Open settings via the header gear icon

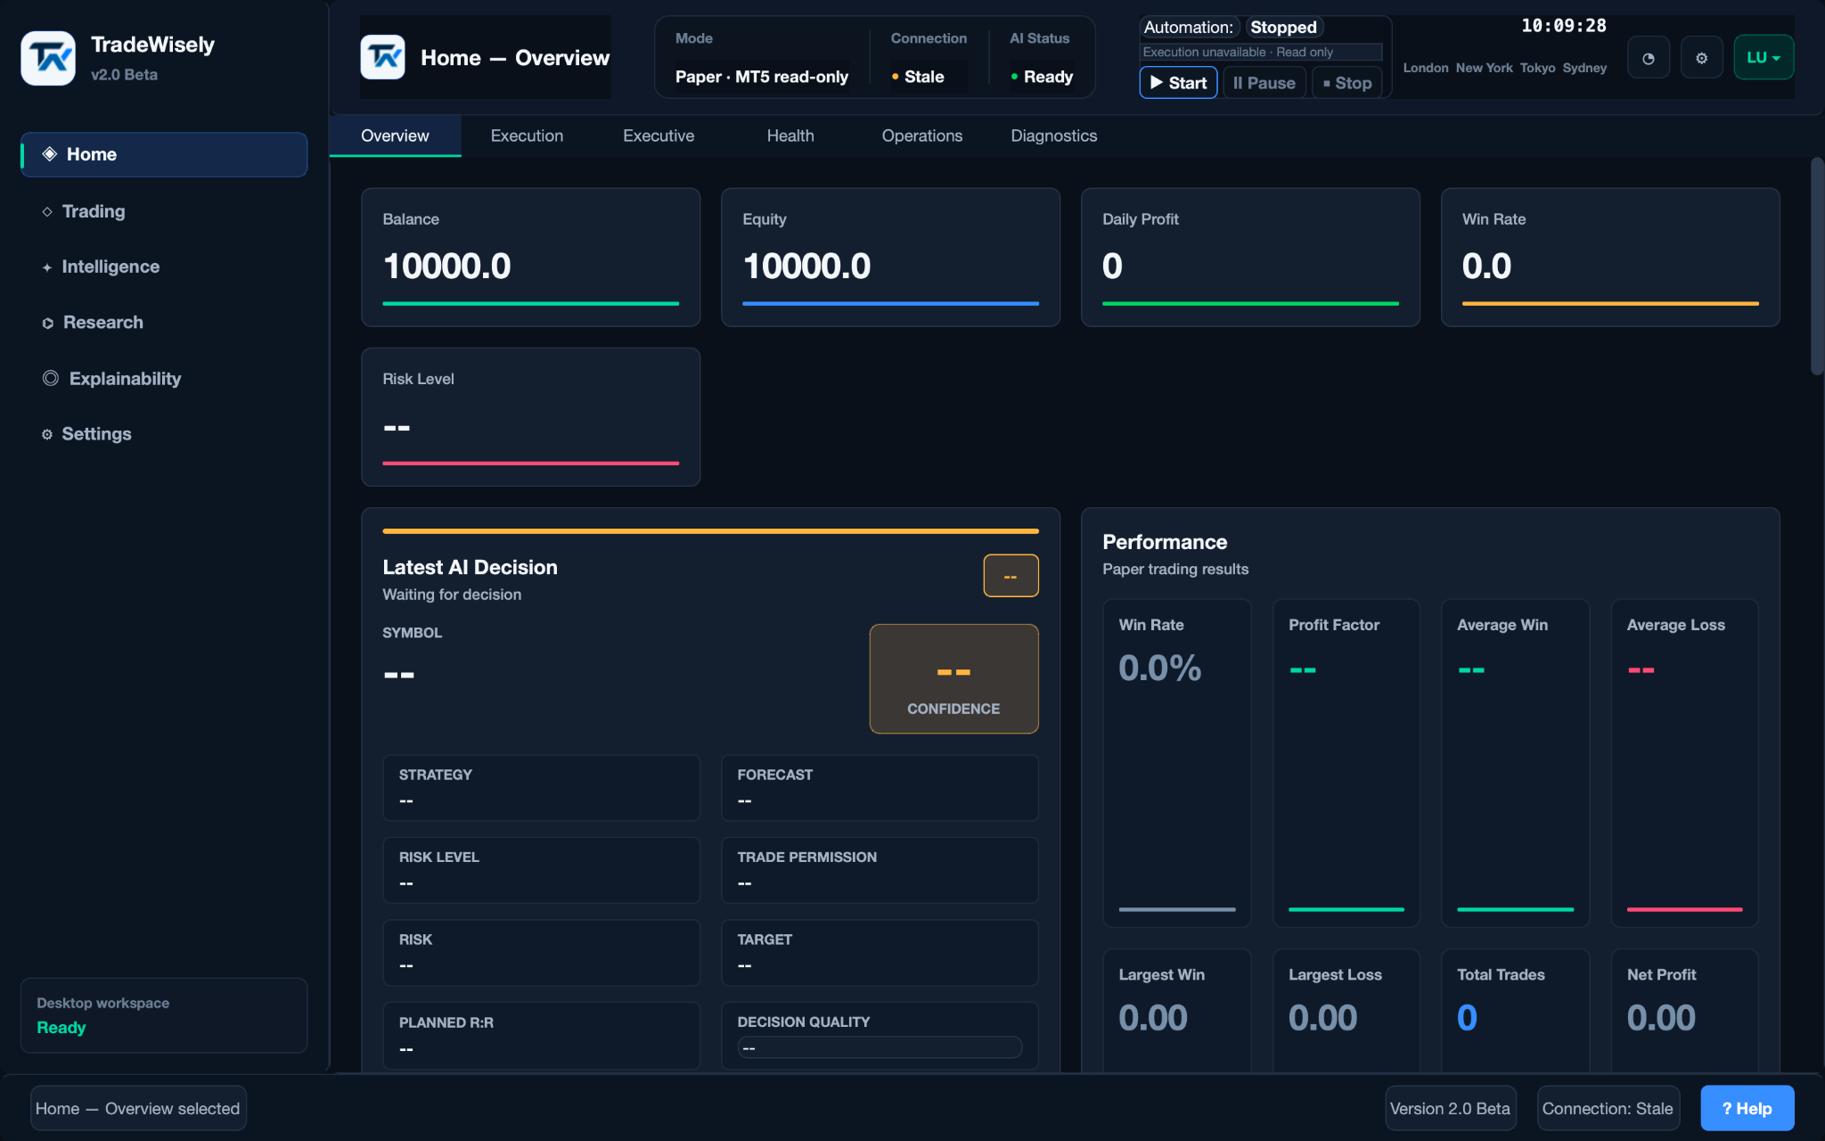[1701, 58]
